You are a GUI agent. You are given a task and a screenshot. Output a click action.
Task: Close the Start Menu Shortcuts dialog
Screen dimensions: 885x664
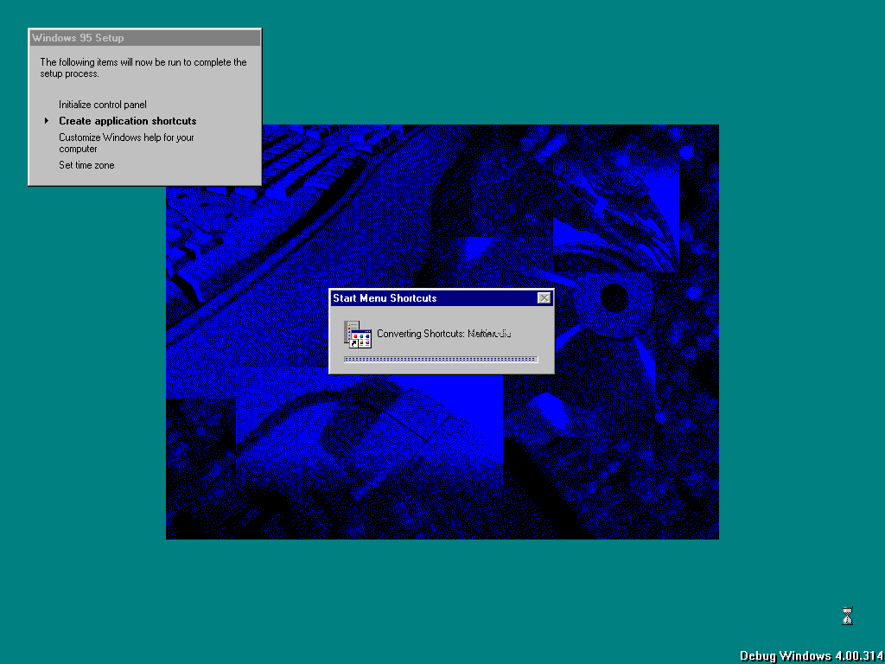(x=544, y=298)
